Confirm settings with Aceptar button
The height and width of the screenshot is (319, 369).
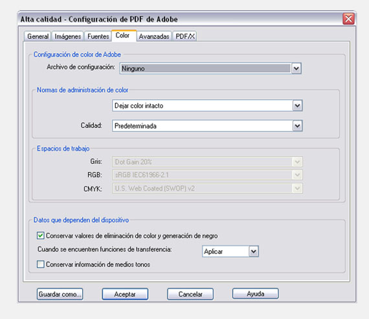[x=125, y=294]
